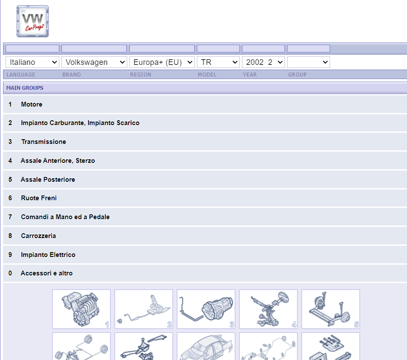Open Impianto Carburante, Impianto Scarico group
The height and width of the screenshot is (360, 407).
[x=205, y=123]
